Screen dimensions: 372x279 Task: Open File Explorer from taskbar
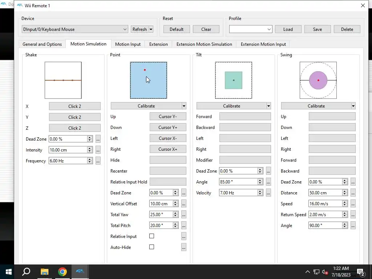[x=44, y=272]
